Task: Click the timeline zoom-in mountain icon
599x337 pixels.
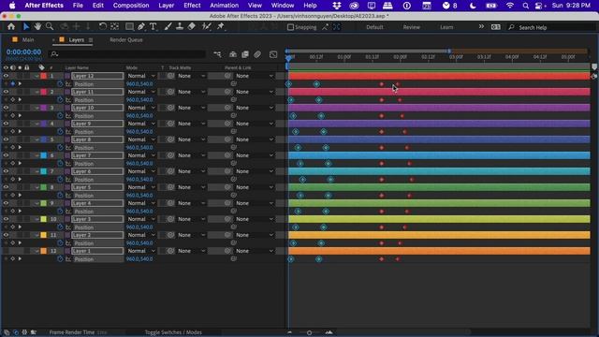Action: pos(329,332)
